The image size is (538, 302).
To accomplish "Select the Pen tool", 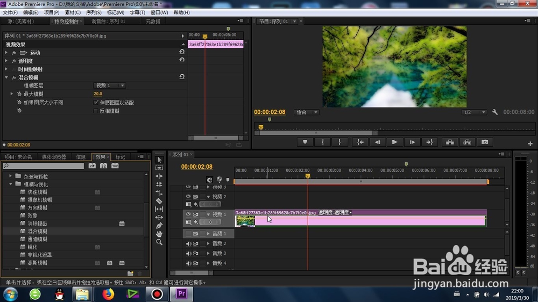I will click(159, 226).
